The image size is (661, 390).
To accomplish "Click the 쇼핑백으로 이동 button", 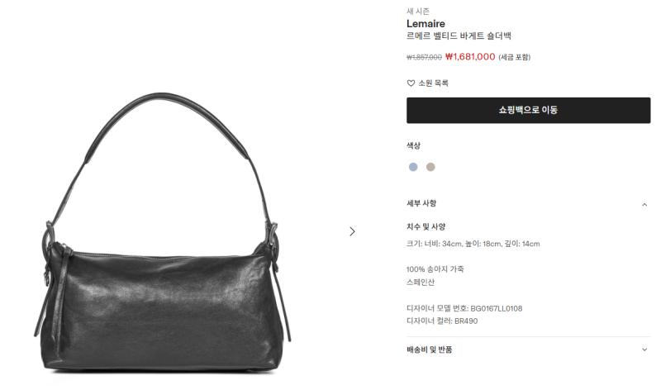I will (x=528, y=111).
